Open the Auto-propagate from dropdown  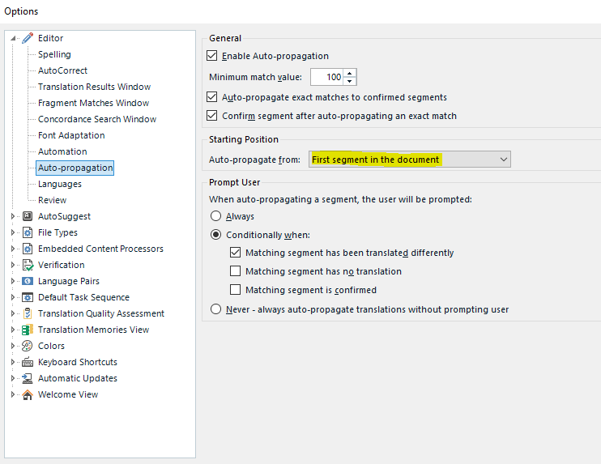(503, 160)
